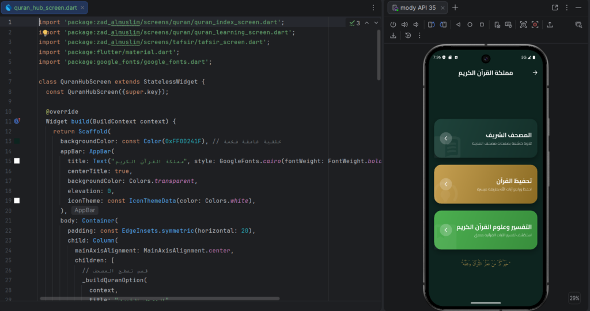This screenshot has height=311, width=590.
Task: Open dark green color swatch on line 13
Action: 17,141
